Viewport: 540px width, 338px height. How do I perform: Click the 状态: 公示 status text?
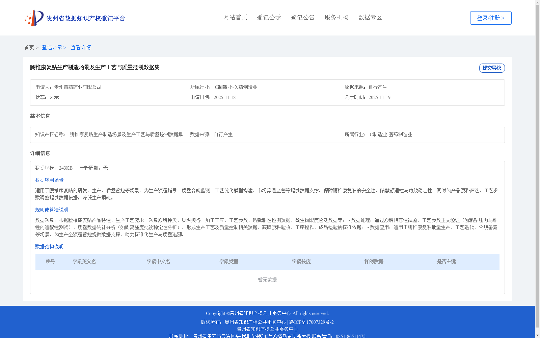[47, 97]
